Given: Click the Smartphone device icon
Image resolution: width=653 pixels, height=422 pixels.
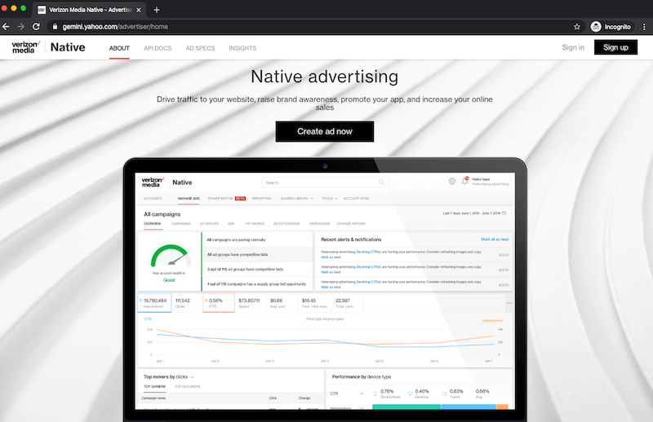Looking at the screenshot, I should [375, 393].
